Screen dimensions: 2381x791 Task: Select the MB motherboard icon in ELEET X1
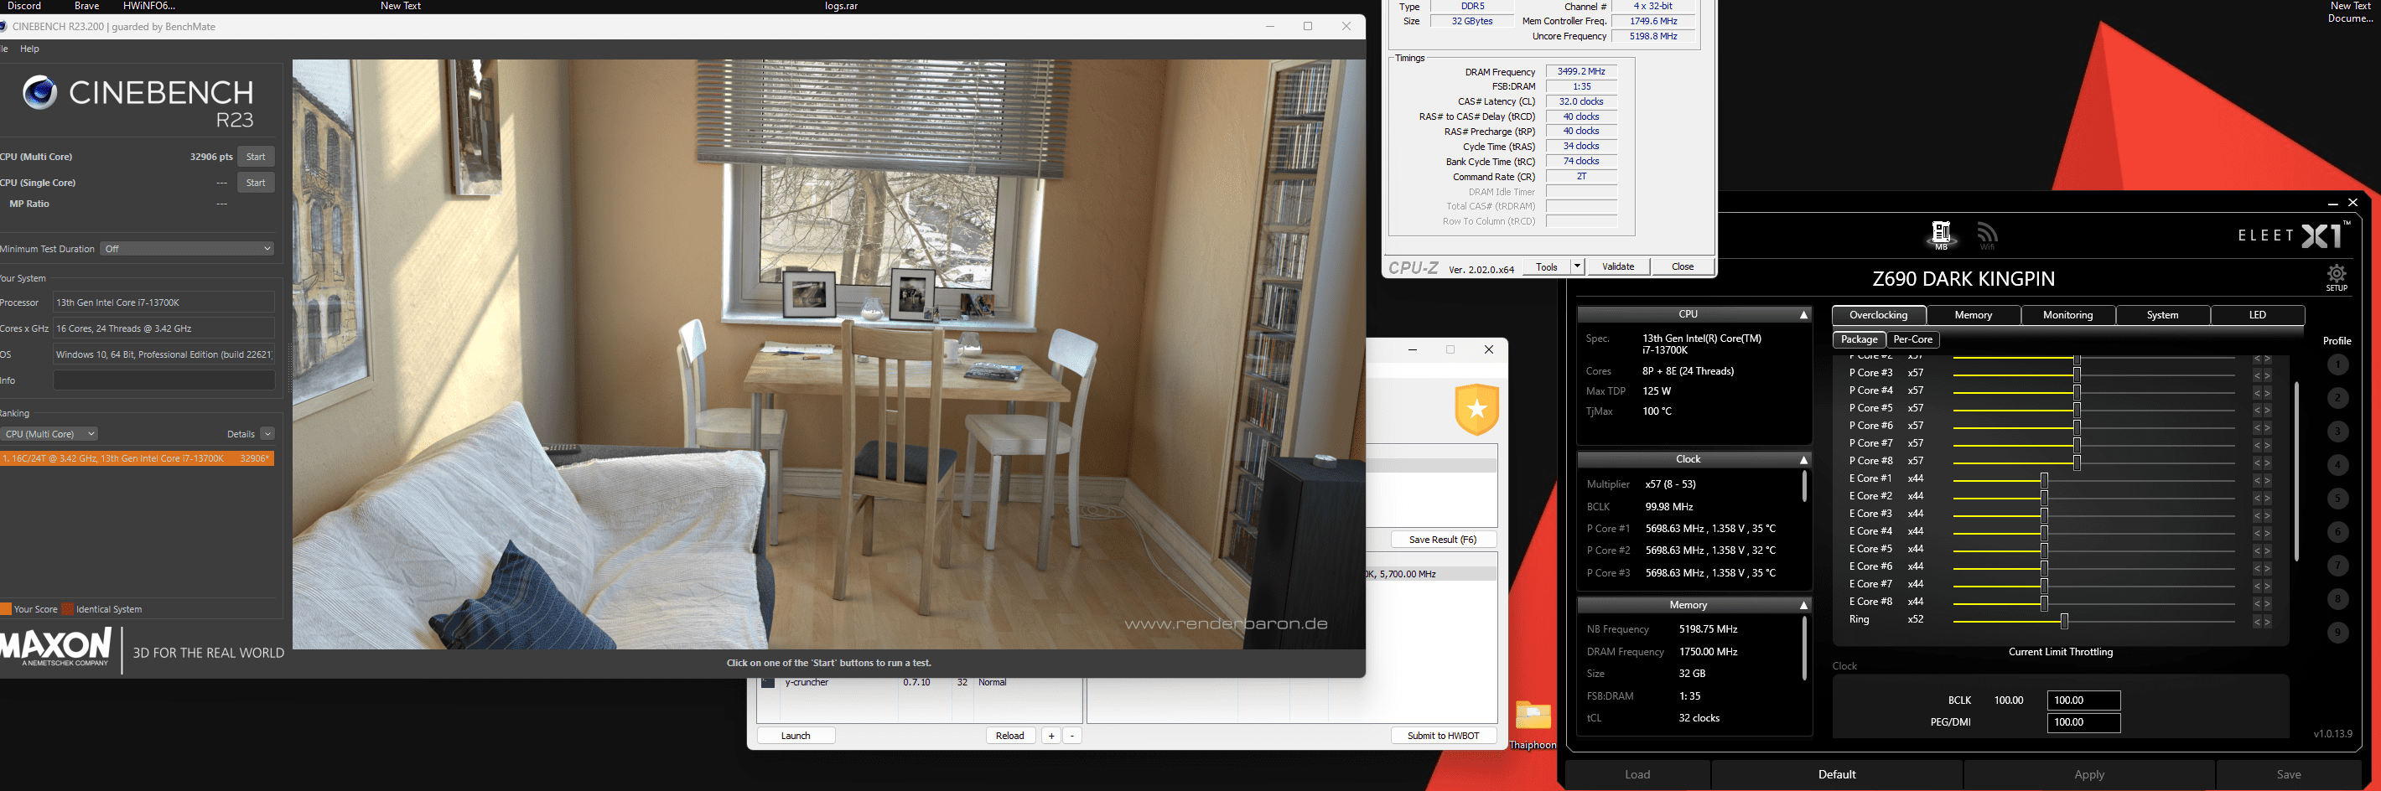coord(1941,235)
